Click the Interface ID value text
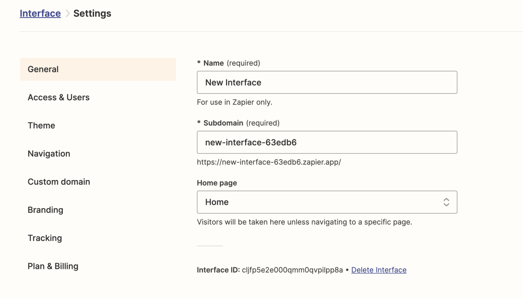Screen dimensions: 523x298 pyautogui.click(x=293, y=270)
